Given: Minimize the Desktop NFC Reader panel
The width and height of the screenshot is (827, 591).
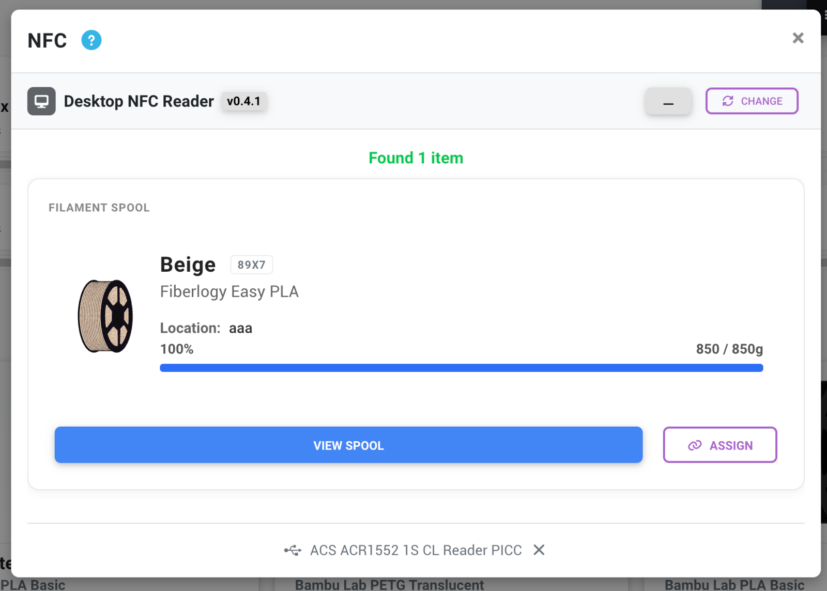Looking at the screenshot, I should [x=668, y=101].
